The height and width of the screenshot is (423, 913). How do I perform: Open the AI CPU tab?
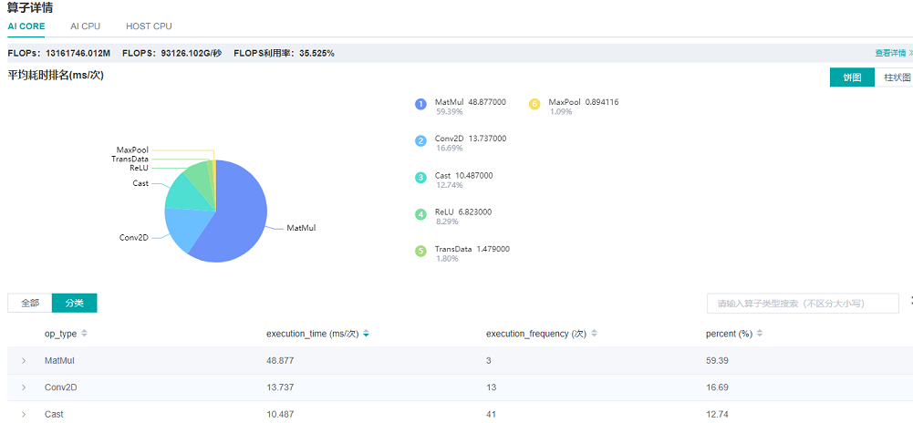(86, 26)
